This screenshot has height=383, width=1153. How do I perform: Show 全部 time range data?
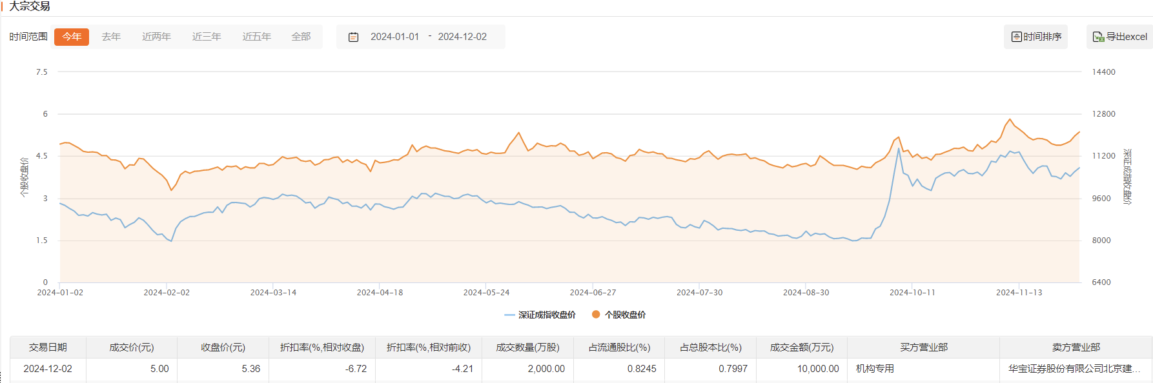(x=301, y=37)
